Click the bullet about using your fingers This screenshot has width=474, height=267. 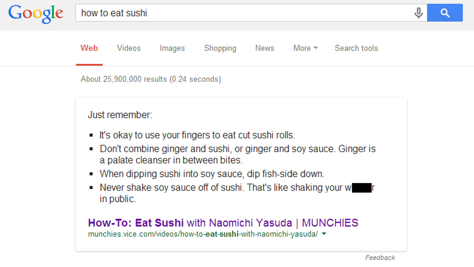197,135
